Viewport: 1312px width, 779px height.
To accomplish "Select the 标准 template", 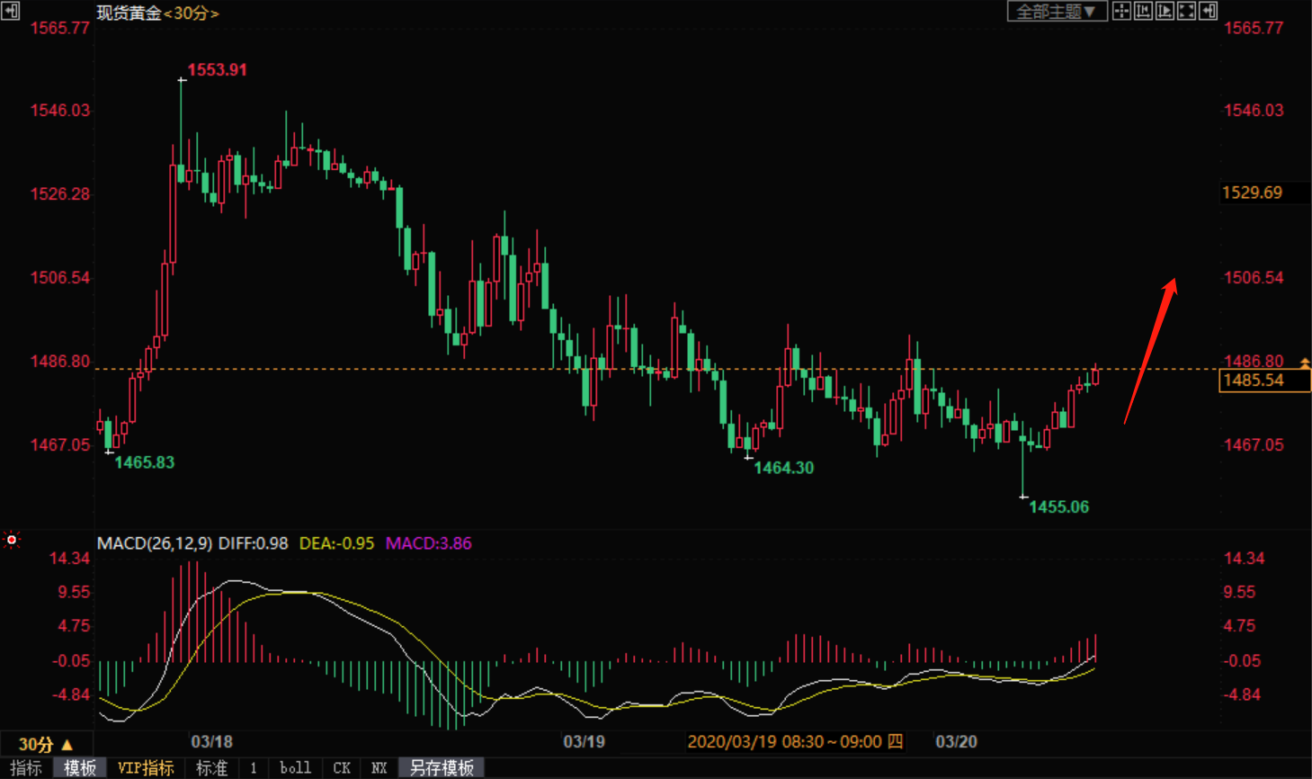I will (212, 768).
